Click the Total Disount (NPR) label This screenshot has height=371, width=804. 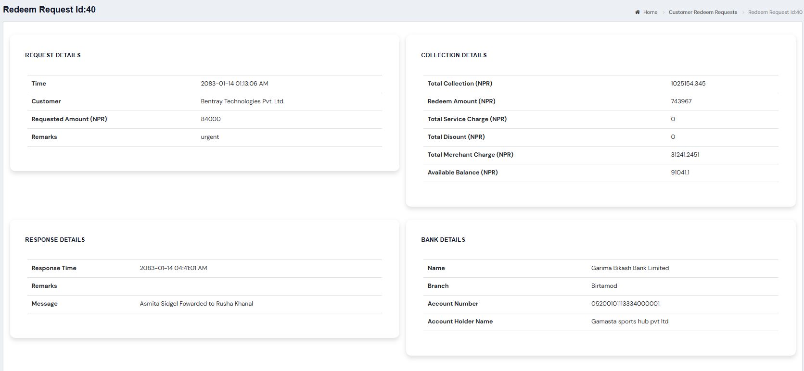click(x=456, y=137)
